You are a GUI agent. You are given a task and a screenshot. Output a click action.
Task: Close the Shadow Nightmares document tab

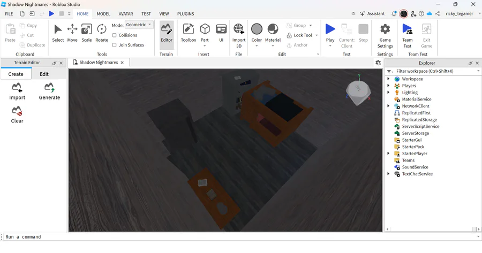(122, 63)
